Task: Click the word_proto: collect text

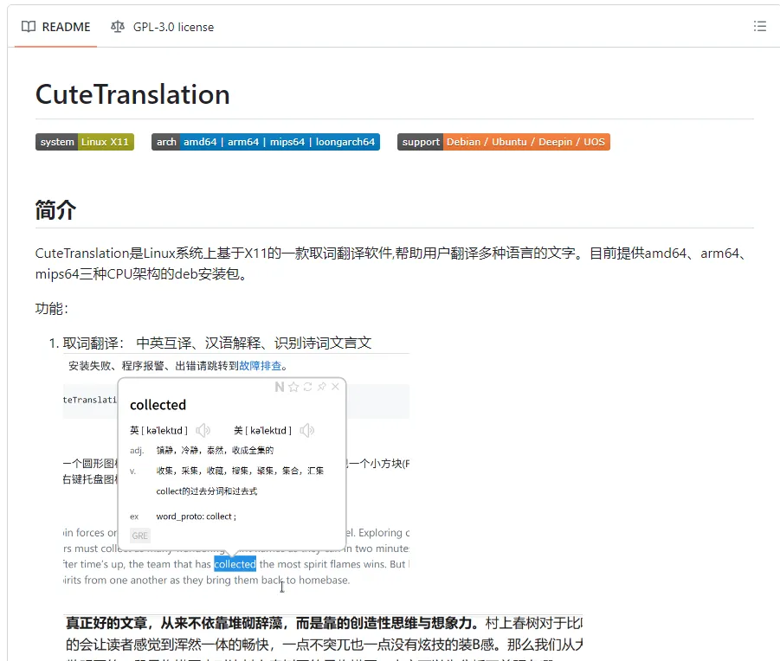Action: (196, 517)
